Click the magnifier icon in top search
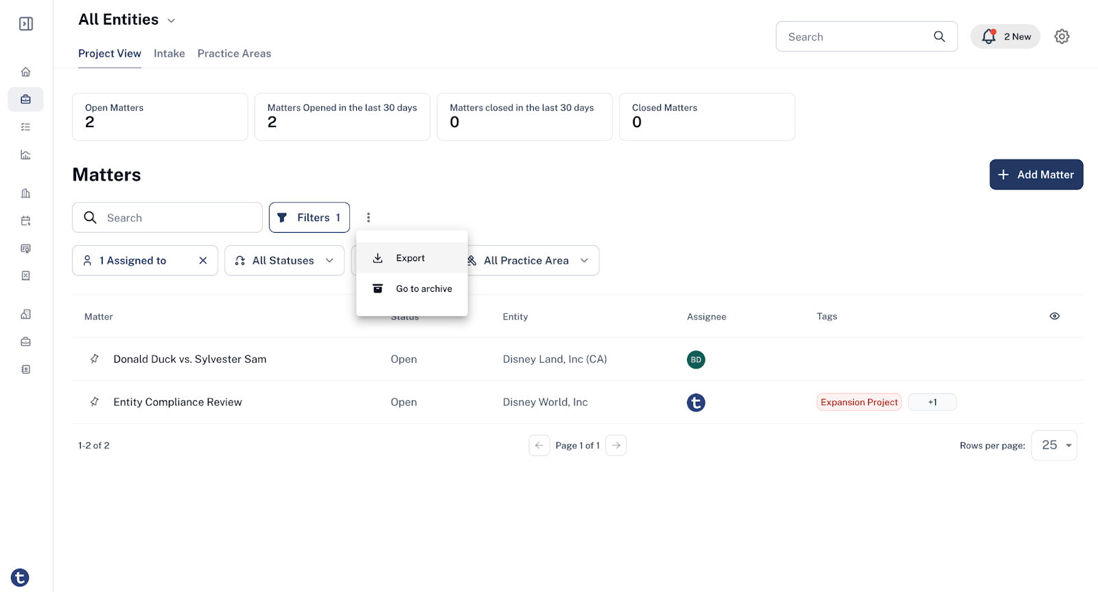Screen dimensions: 1098x592 coord(939,36)
